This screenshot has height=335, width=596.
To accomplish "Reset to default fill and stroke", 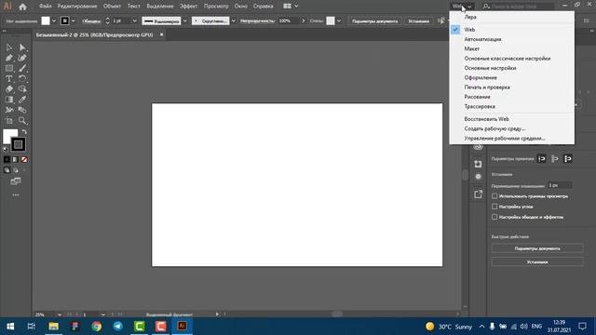I will point(6,149).
